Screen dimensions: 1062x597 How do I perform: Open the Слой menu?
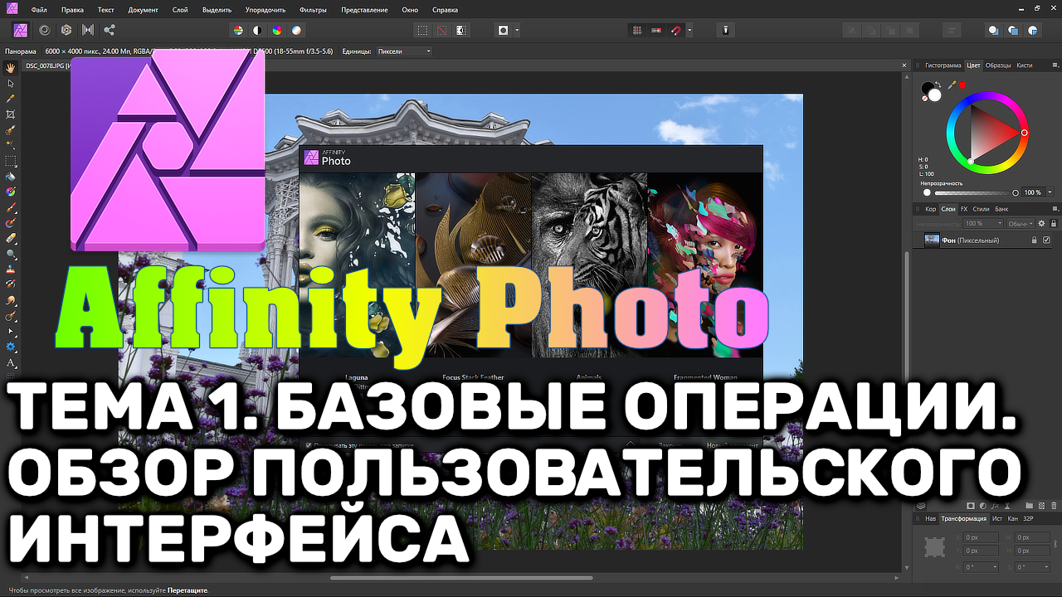(x=179, y=10)
